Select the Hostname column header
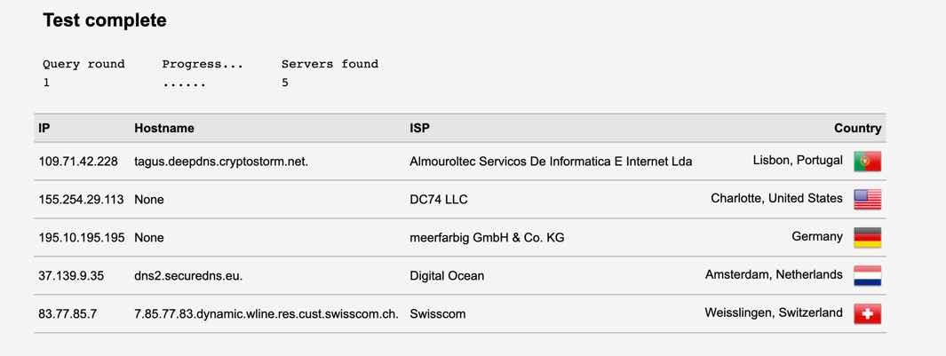The image size is (946, 356). pyautogui.click(x=164, y=128)
